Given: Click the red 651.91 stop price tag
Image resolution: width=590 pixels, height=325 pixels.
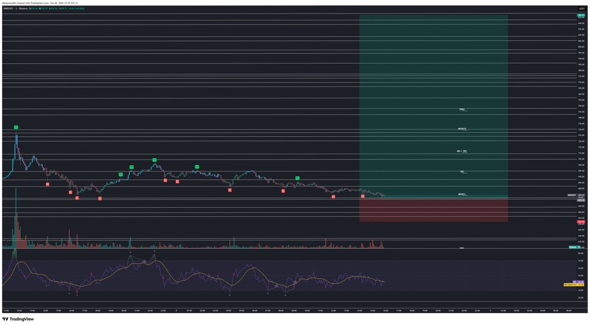Looking at the screenshot, I should coord(581,221).
